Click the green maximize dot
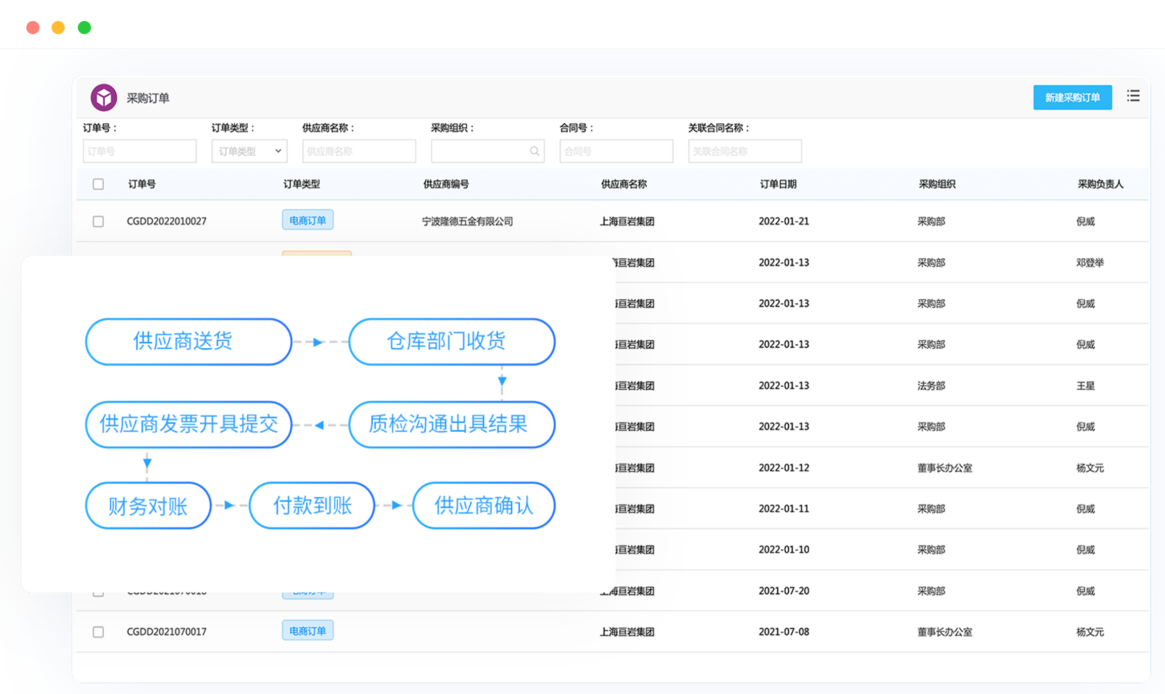This screenshot has width=1165, height=694. [x=84, y=27]
